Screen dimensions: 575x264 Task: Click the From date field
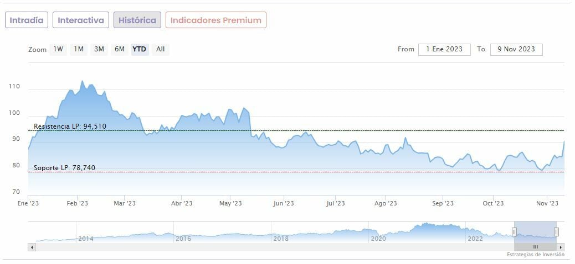(444, 49)
